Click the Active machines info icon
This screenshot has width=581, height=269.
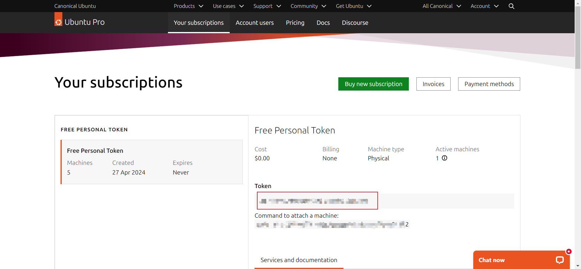coord(445,158)
